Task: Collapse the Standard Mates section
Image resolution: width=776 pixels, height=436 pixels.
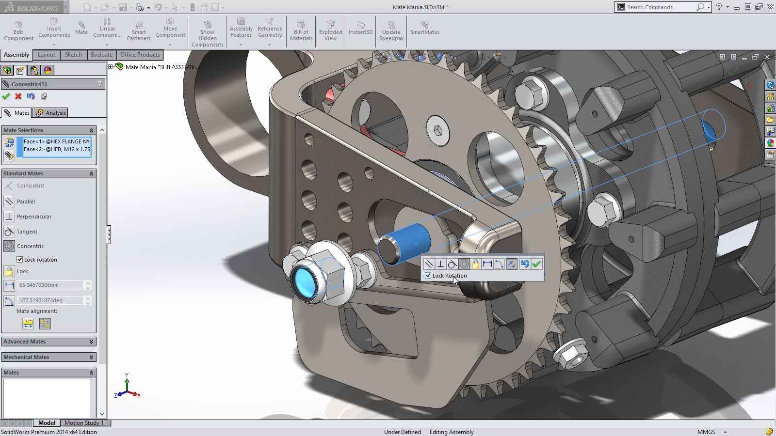Action: pyautogui.click(x=91, y=173)
